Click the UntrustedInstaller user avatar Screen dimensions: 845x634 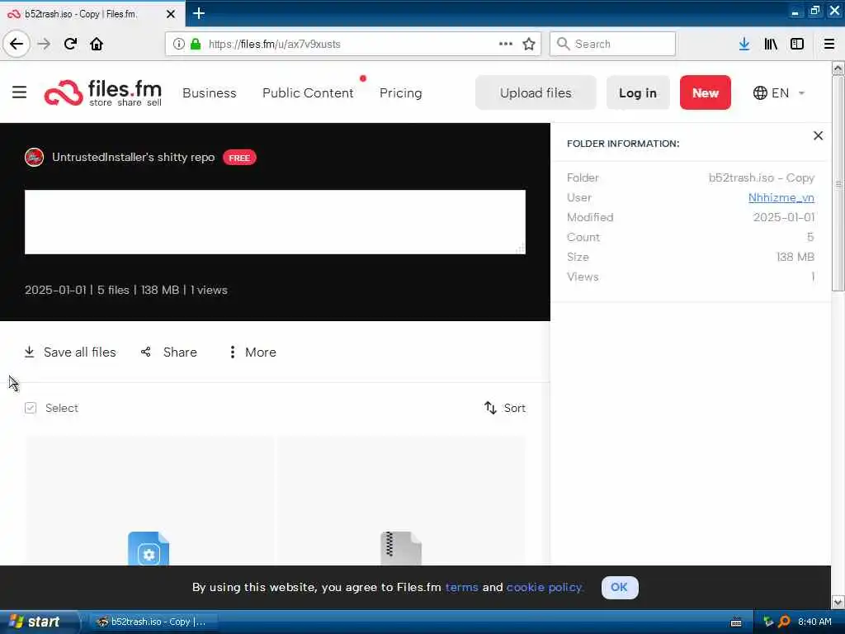tap(35, 158)
